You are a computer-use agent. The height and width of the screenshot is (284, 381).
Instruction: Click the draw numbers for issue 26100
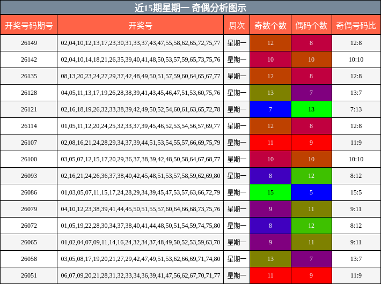click(x=141, y=159)
